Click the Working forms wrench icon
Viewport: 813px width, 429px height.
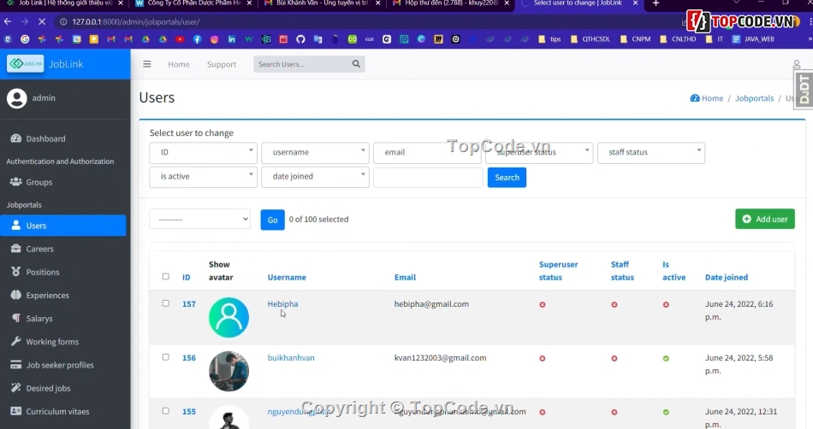pyautogui.click(x=16, y=342)
